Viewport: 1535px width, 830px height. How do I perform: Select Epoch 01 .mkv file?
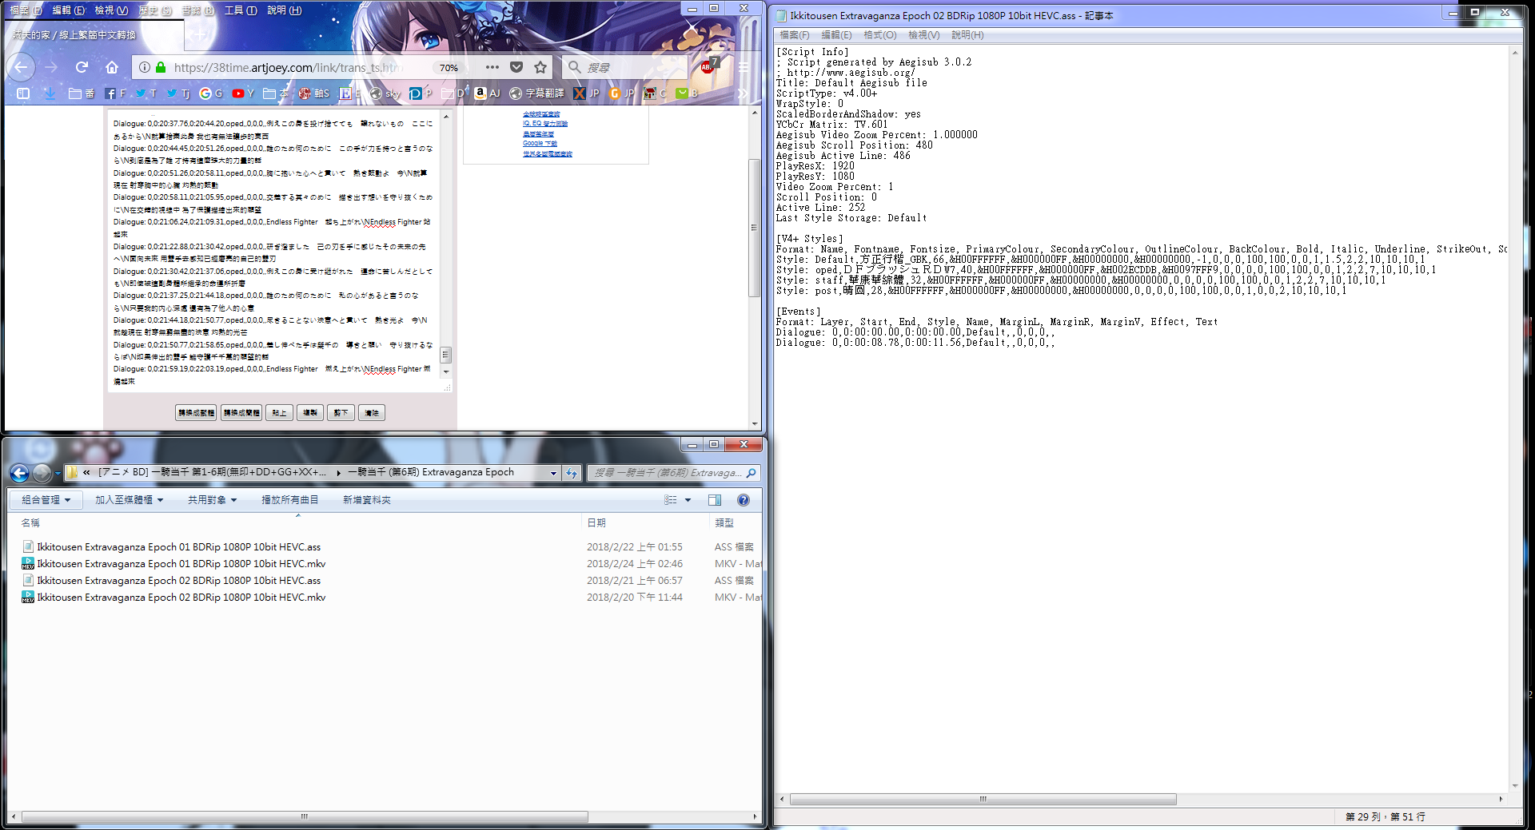(181, 564)
